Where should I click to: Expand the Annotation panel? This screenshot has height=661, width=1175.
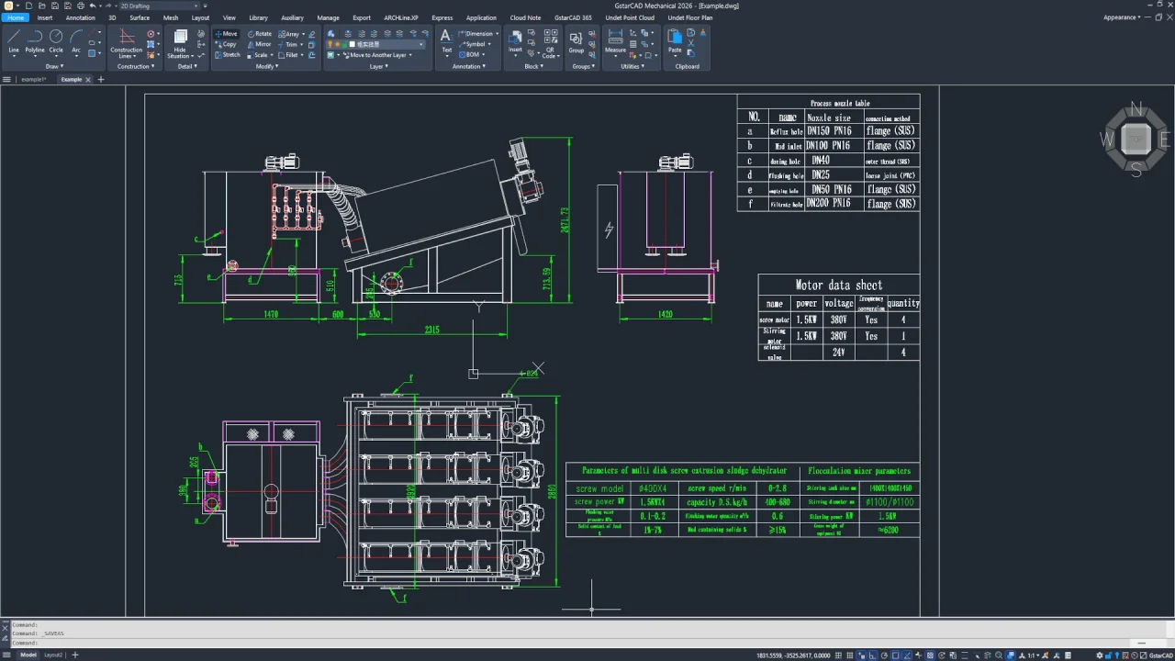point(468,66)
